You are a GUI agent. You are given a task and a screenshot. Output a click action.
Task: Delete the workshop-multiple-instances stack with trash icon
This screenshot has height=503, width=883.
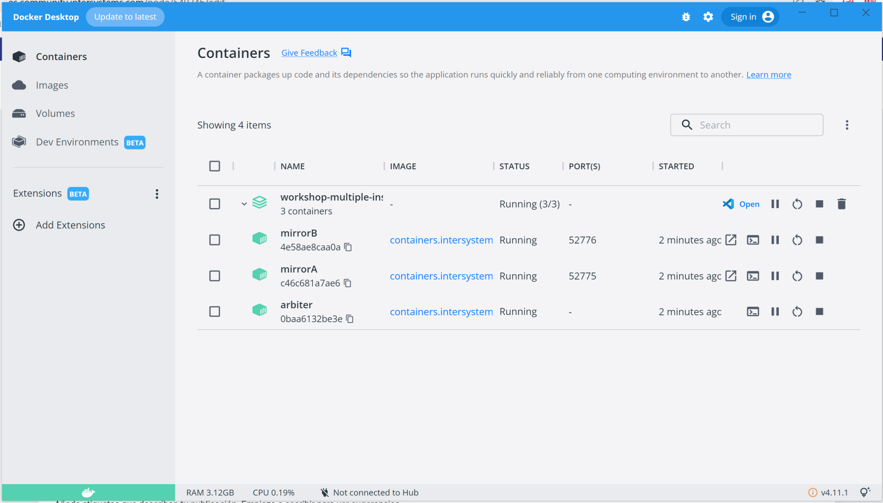(x=841, y=204)
